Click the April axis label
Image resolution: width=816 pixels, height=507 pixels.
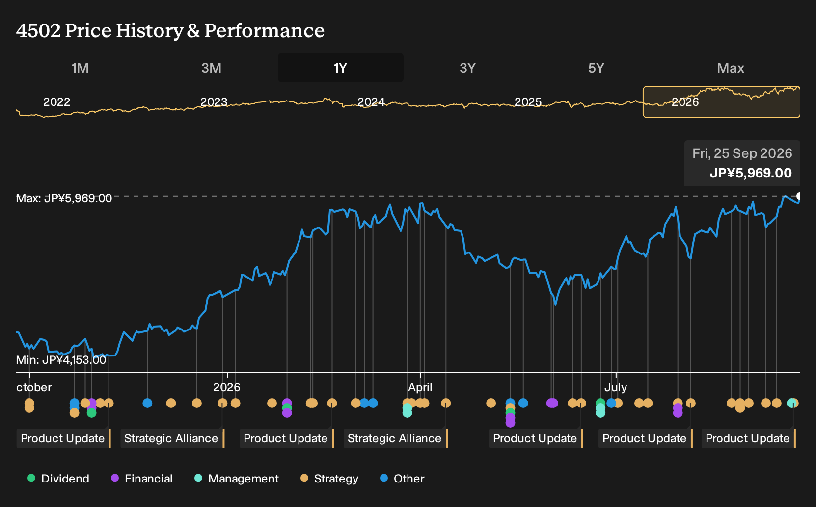point(420,387)
